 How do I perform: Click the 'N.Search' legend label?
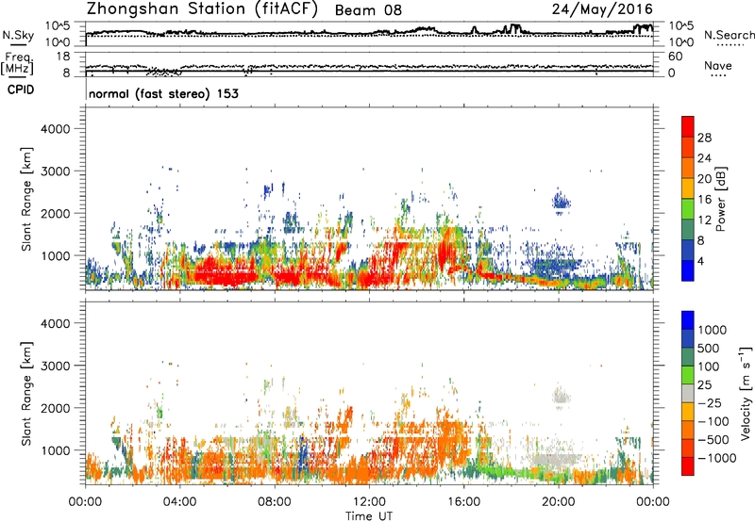pyautogui.click(x=729, y=35)
